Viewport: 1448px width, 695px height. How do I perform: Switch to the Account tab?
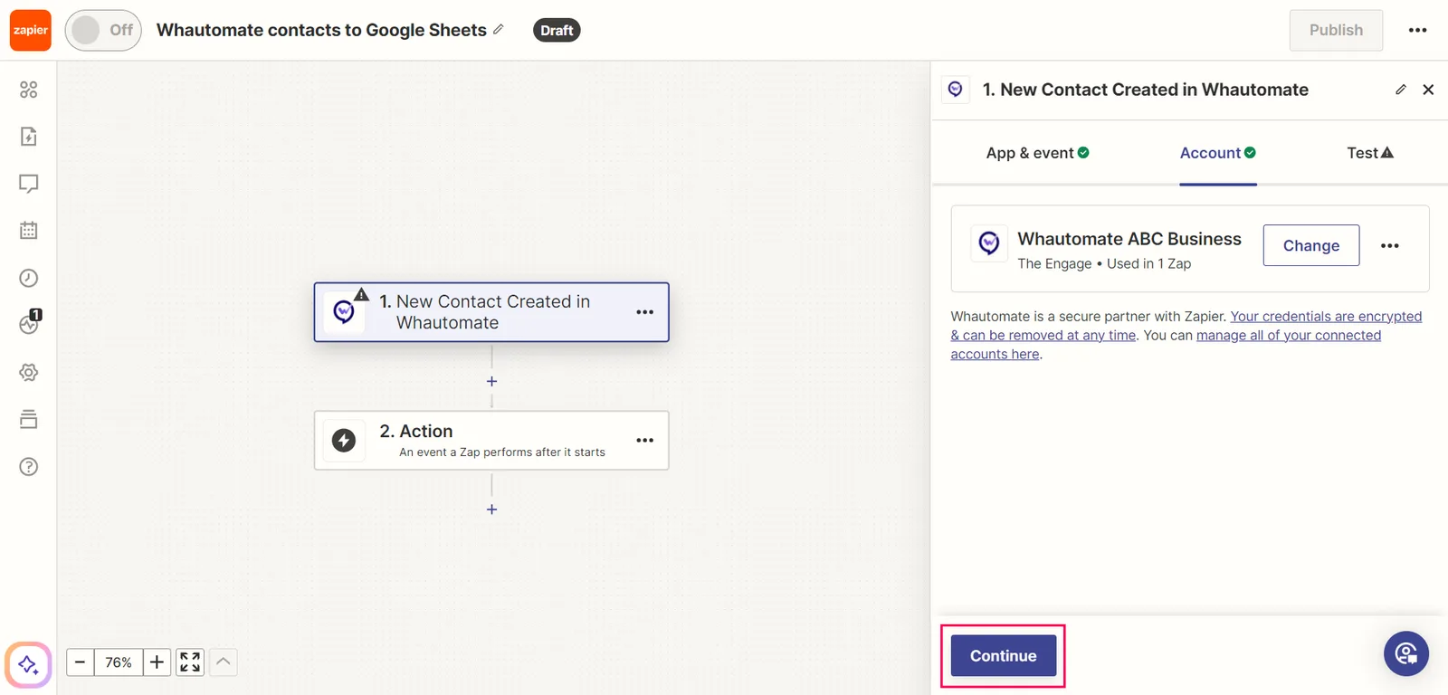click(x=1217, y=153)
